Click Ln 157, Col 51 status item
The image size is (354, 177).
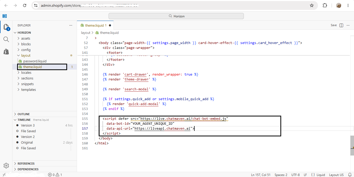(261, 175)
